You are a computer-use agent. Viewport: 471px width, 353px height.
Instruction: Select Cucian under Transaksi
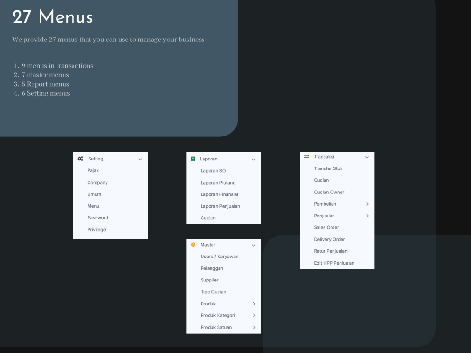tap(321, 180)
